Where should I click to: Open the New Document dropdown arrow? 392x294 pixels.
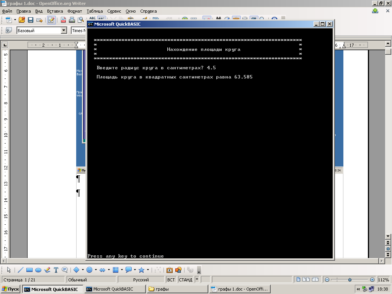pos(15,20)
